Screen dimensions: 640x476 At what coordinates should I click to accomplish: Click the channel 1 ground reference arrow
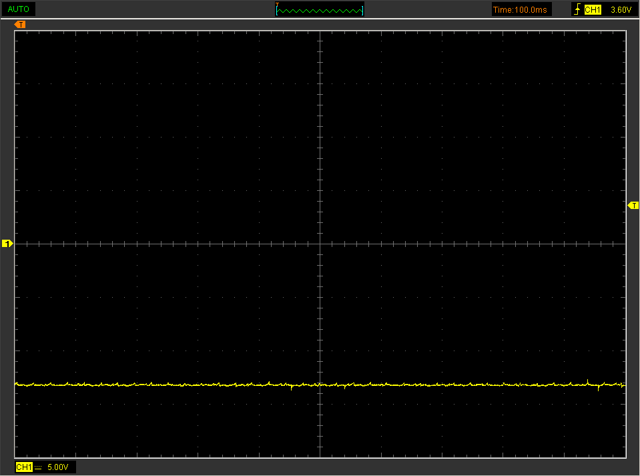(7, 243)
